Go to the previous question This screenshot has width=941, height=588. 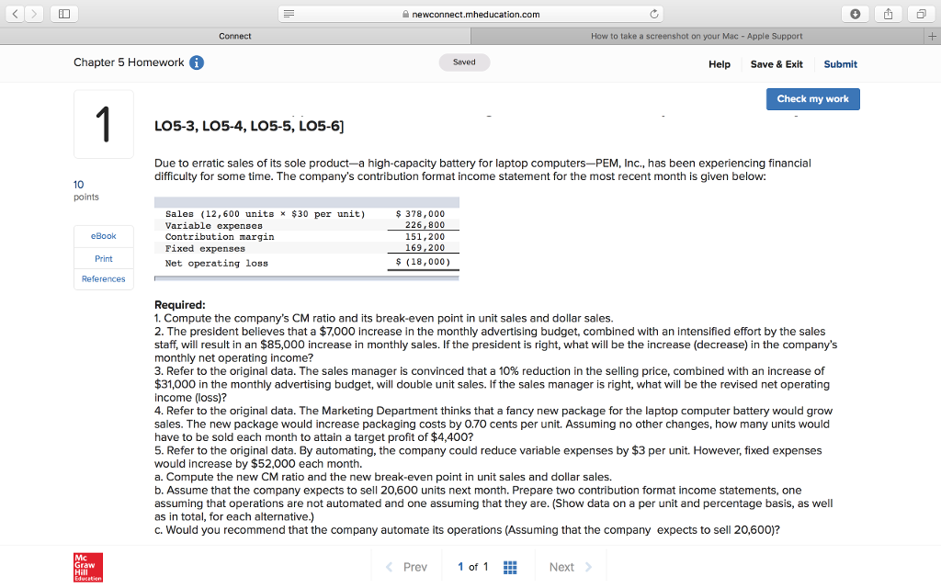(x=406, y=567)
